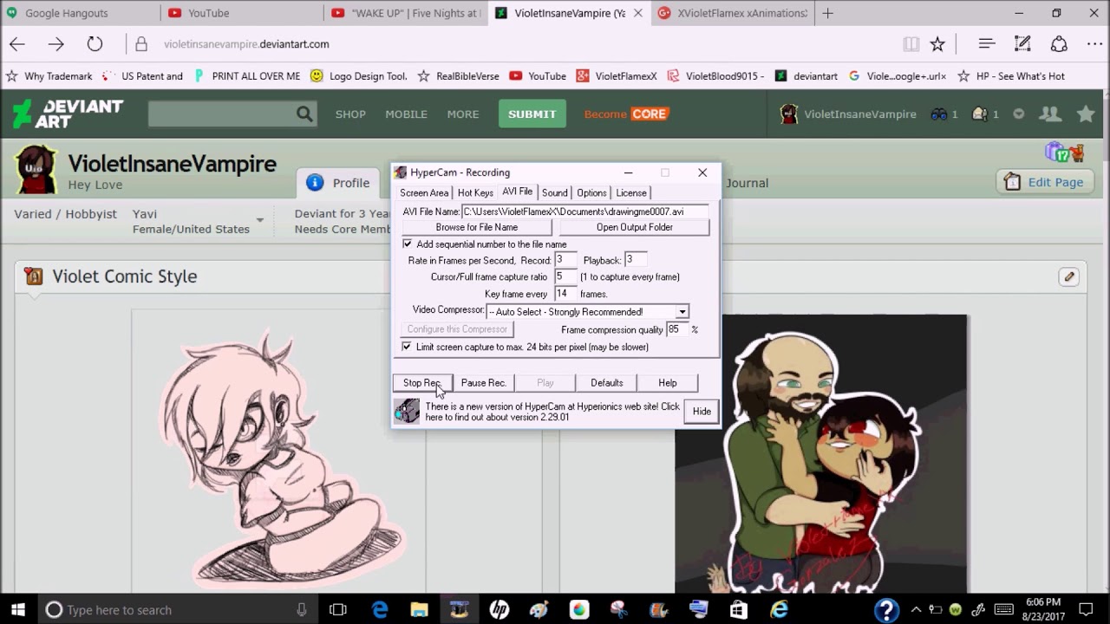Open File Explorer from the taskbar
Screen dimensions: 1110x624
pos(420,610)
